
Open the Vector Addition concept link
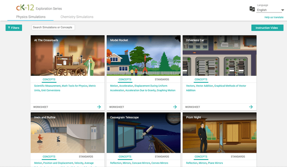[x=204, y=86]
